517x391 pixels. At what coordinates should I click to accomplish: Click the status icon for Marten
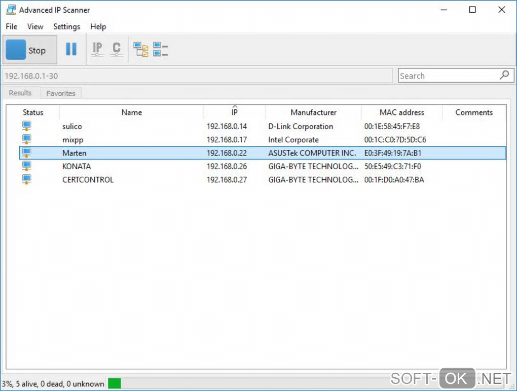(x=27, y=153)
